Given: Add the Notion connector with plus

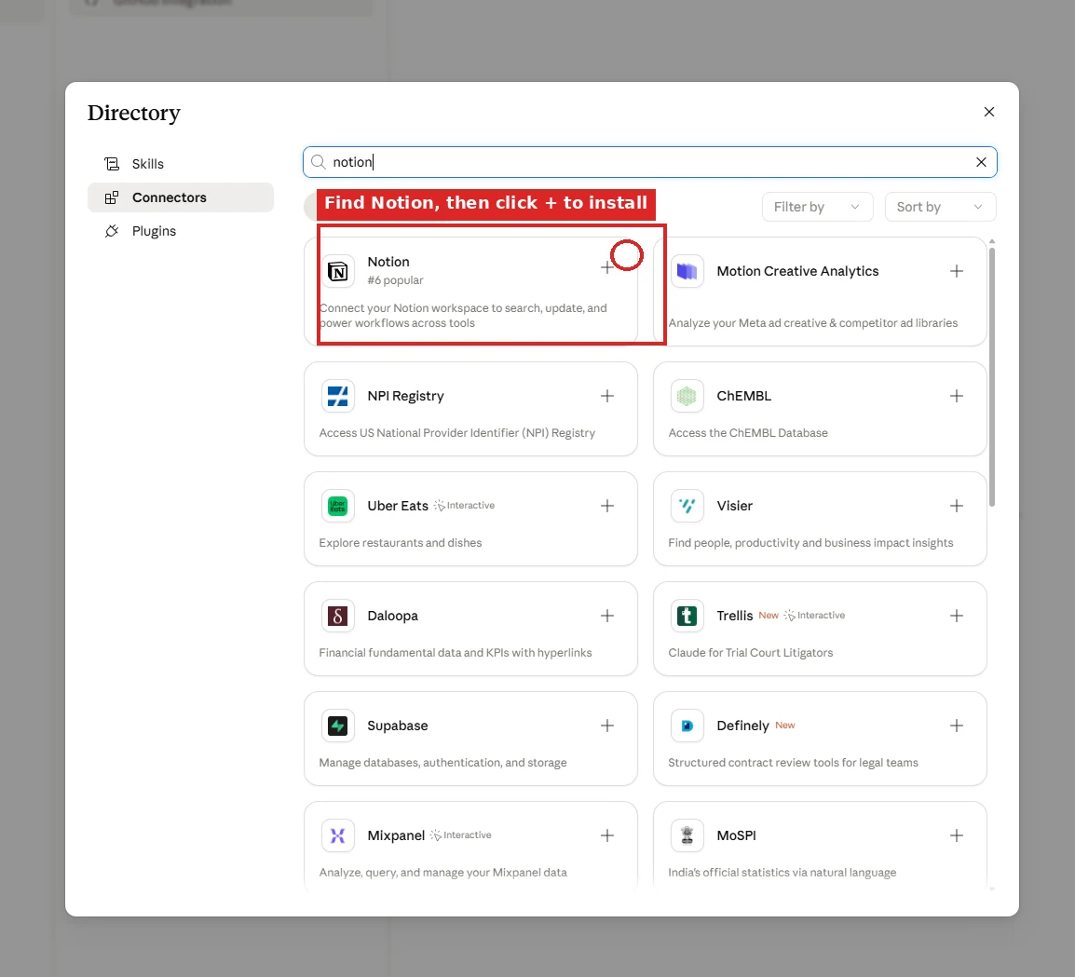Looking at the screenshot, I should click(606, 268).
